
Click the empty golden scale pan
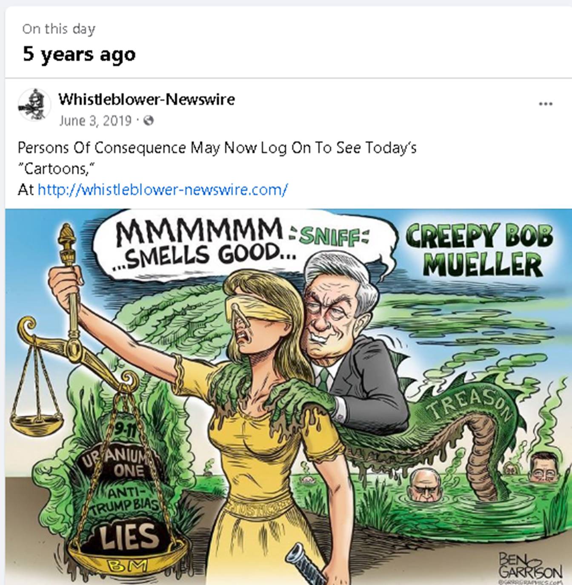pyautogui.click(x=37, y=425)
